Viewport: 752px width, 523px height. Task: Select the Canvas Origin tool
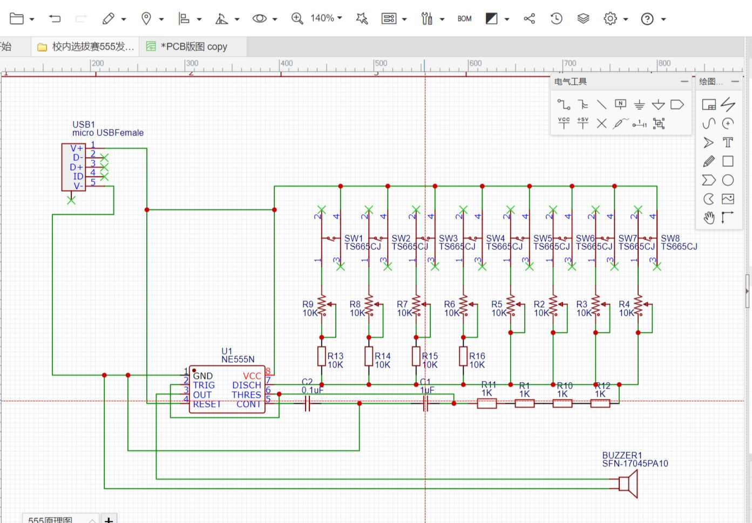[728, 217]
